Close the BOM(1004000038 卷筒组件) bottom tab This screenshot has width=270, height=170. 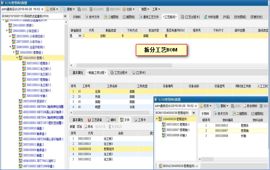click(x=197, y=166)
